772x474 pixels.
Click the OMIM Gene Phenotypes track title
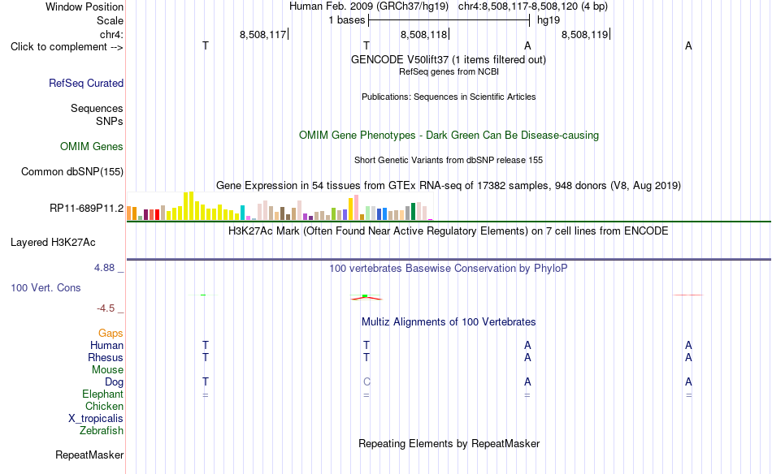tap(449, 136)
